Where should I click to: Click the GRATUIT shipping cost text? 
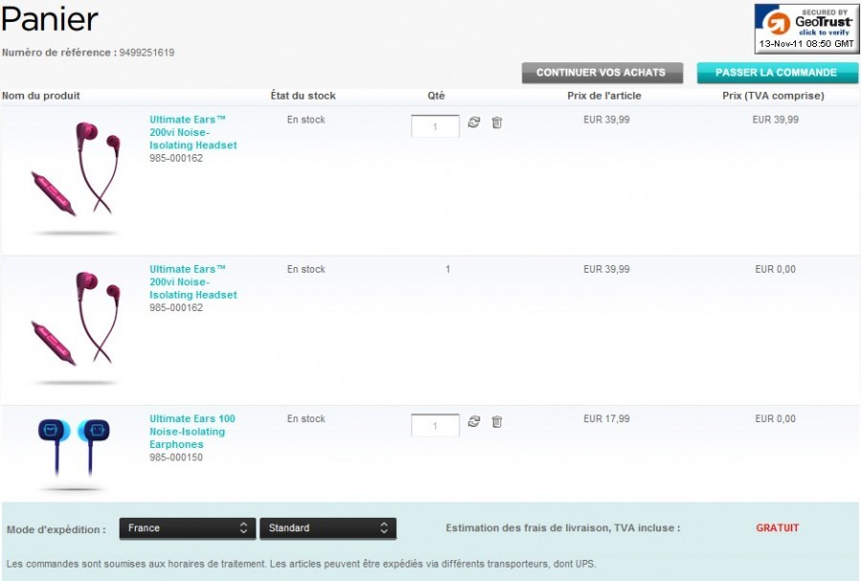point(777,528)
